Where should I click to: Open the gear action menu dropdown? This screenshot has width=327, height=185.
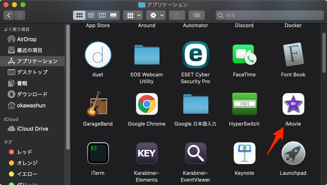coord(156,15)
